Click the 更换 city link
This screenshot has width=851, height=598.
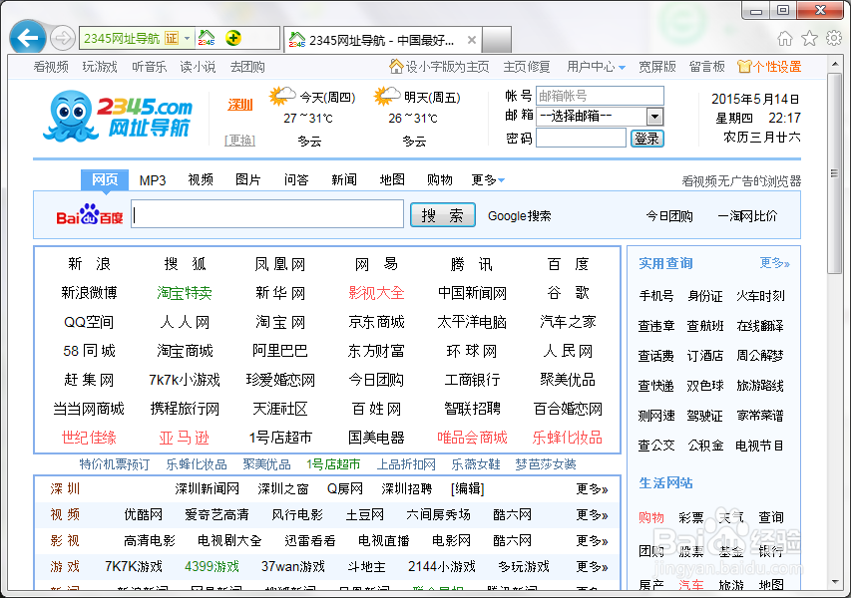[239, 141]
